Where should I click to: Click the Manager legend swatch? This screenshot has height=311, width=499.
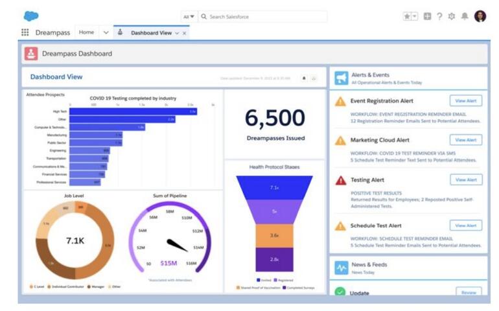89,286
